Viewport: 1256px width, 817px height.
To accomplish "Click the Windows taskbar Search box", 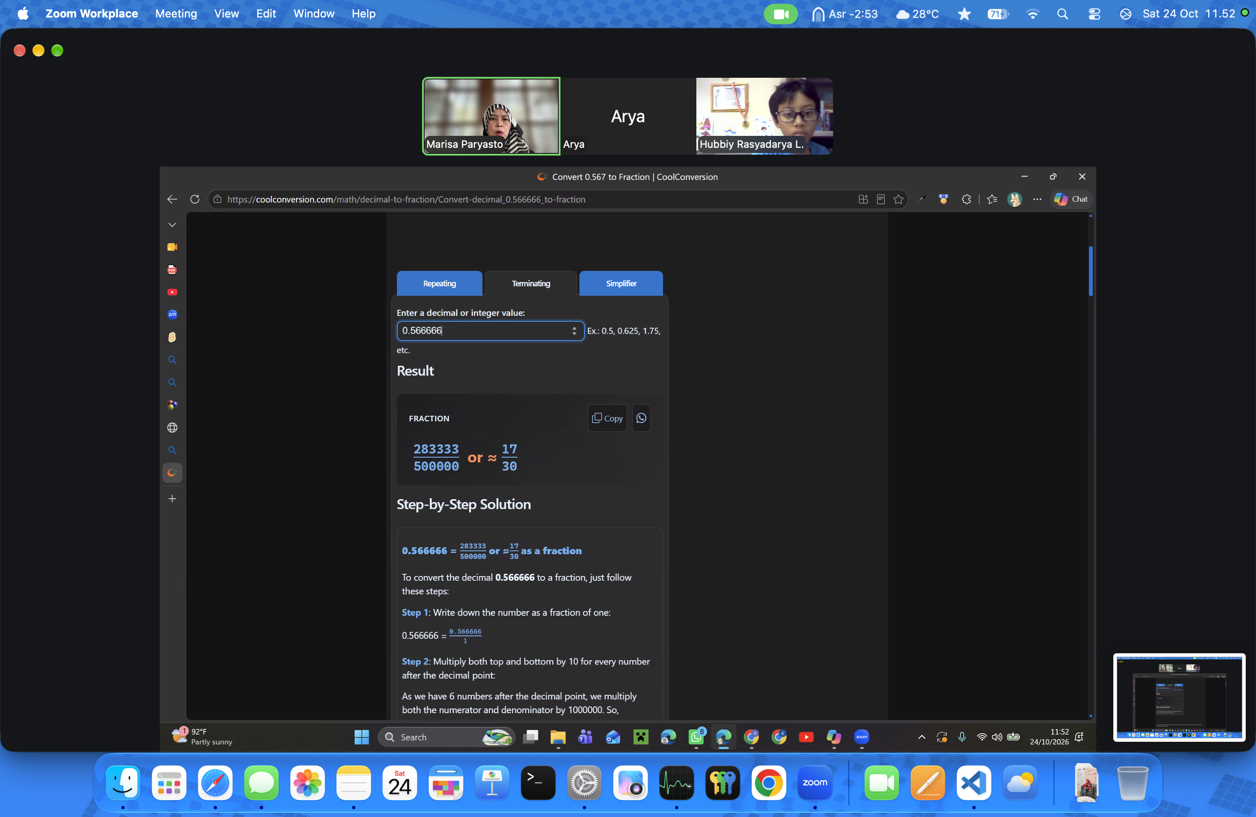I will [446, 737].
